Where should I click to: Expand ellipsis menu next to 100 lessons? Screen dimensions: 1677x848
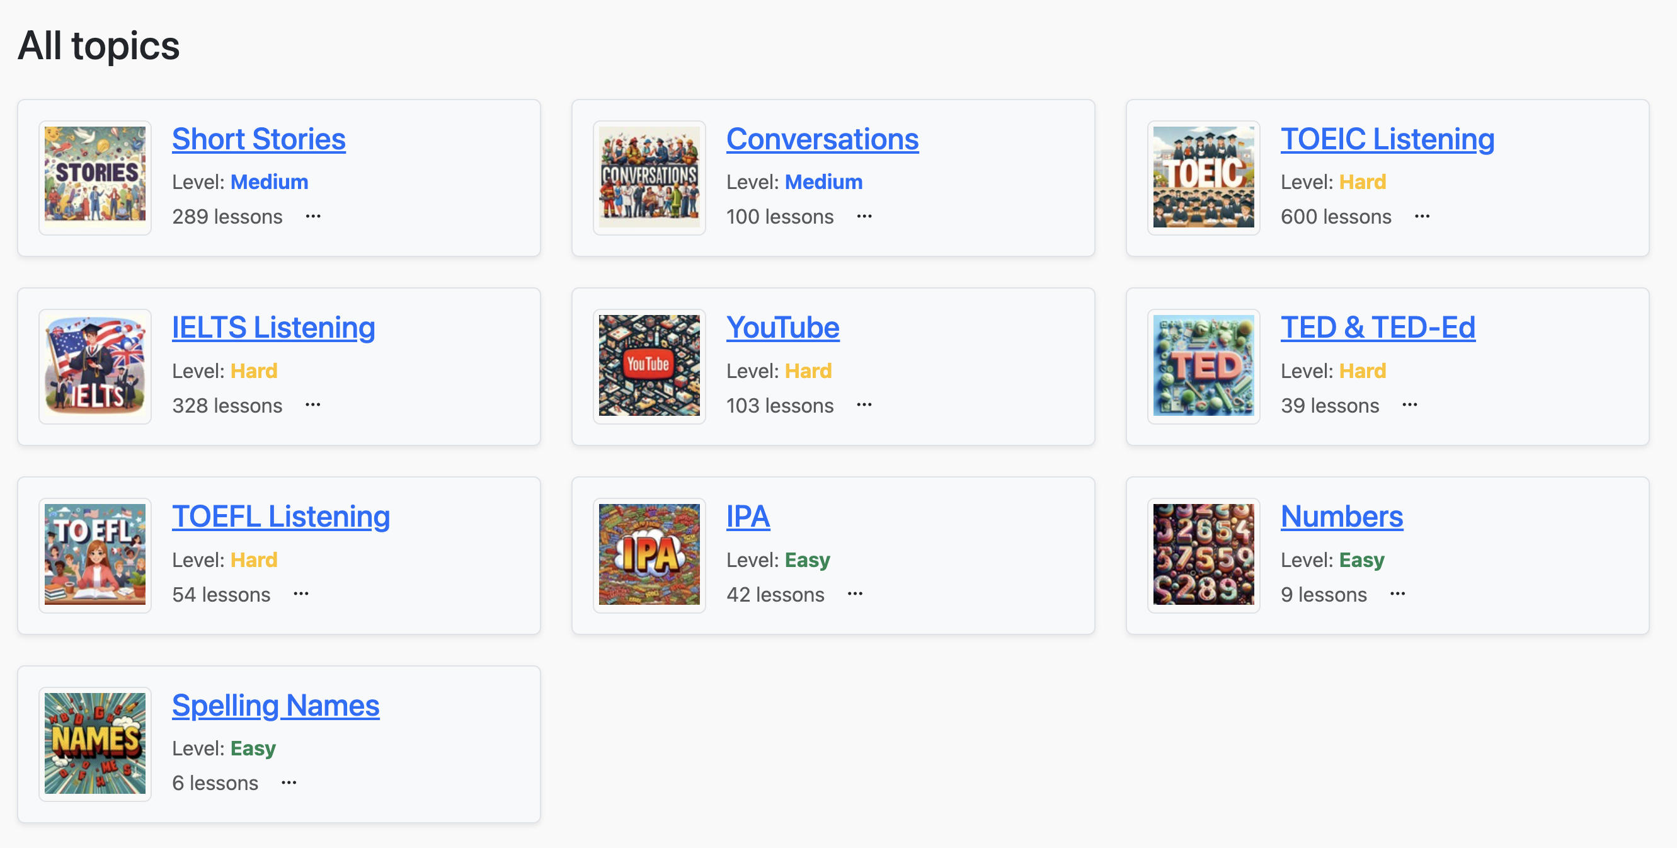tap(864, 216)
